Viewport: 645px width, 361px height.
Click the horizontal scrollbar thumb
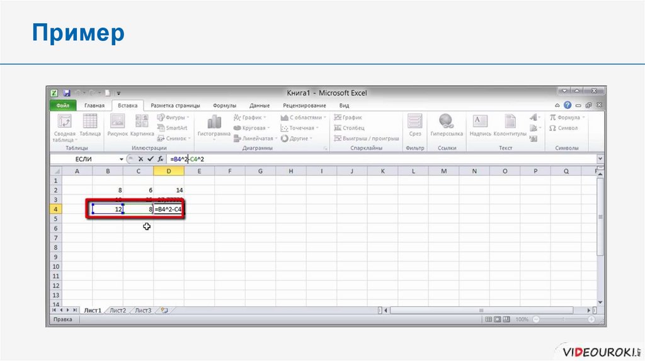tap(481, 311)
